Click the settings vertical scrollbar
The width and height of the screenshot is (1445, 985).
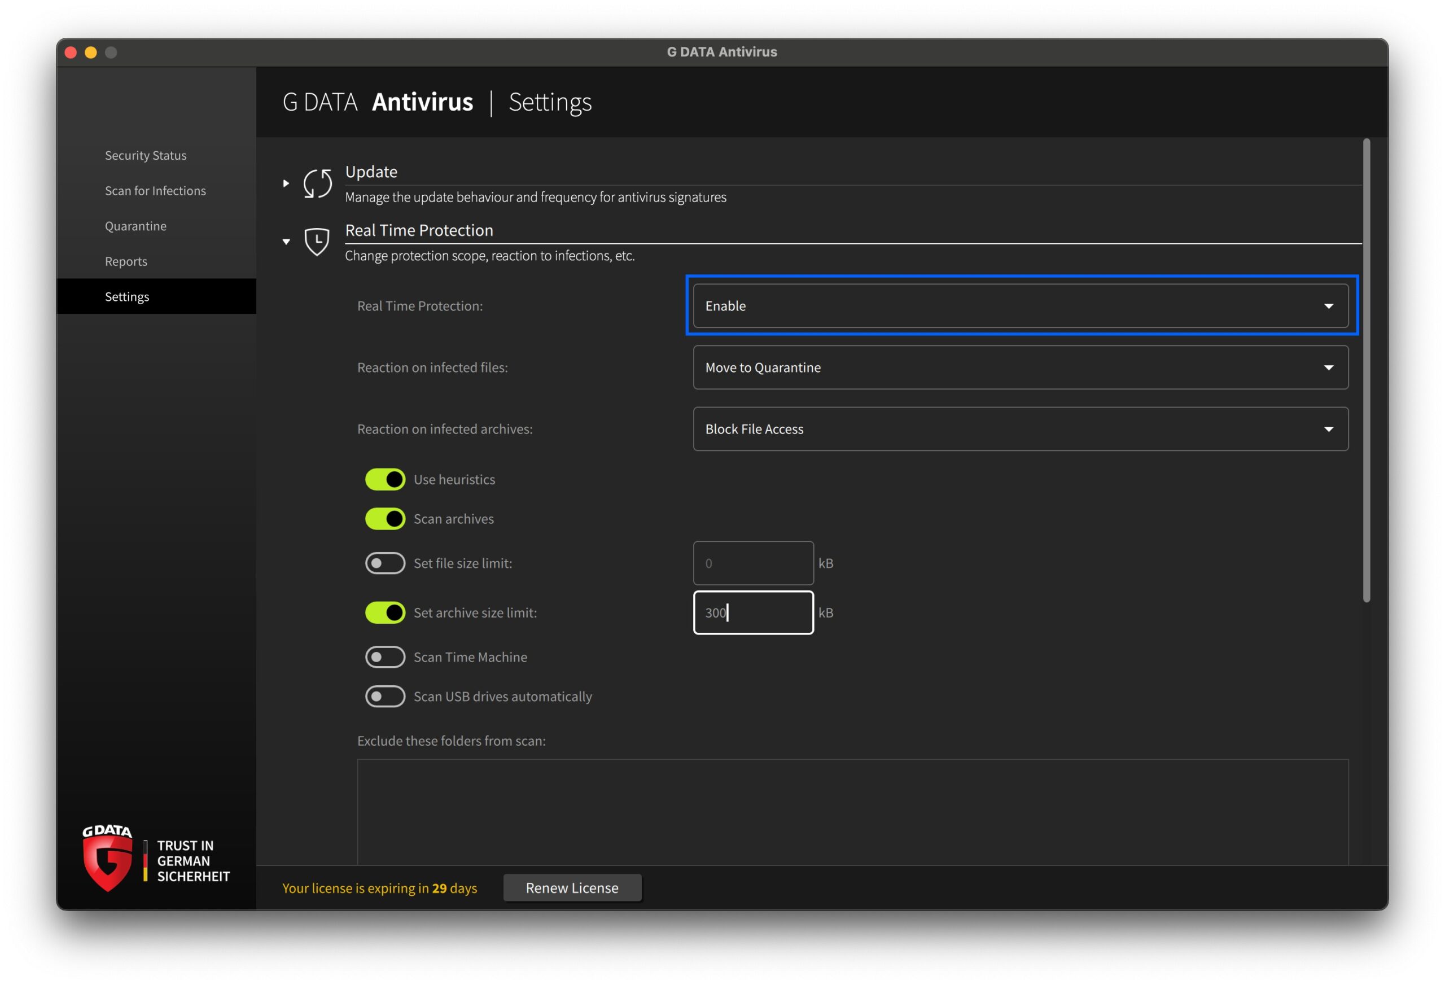pyautogui.click(x=1367, y=370)
